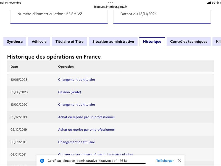
Task: Select the date 02/12/2019
Action: coord(19,129)
